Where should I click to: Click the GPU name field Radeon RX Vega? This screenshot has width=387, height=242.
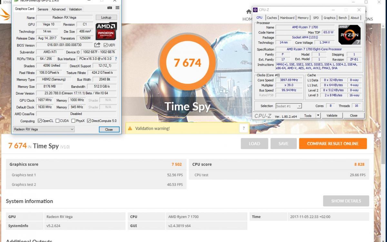tap(64, 17)
